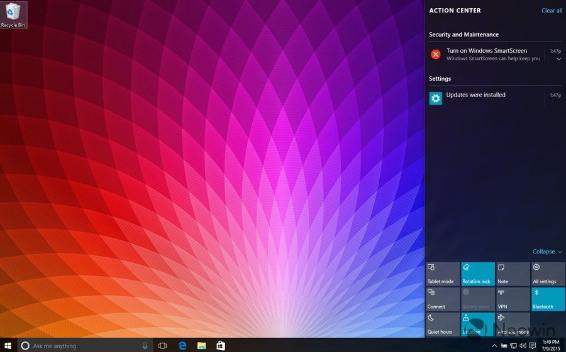Viewport: 566px width, 352px height.
Task: Toggle Rotation lock quick action
Action: (478, 274)
